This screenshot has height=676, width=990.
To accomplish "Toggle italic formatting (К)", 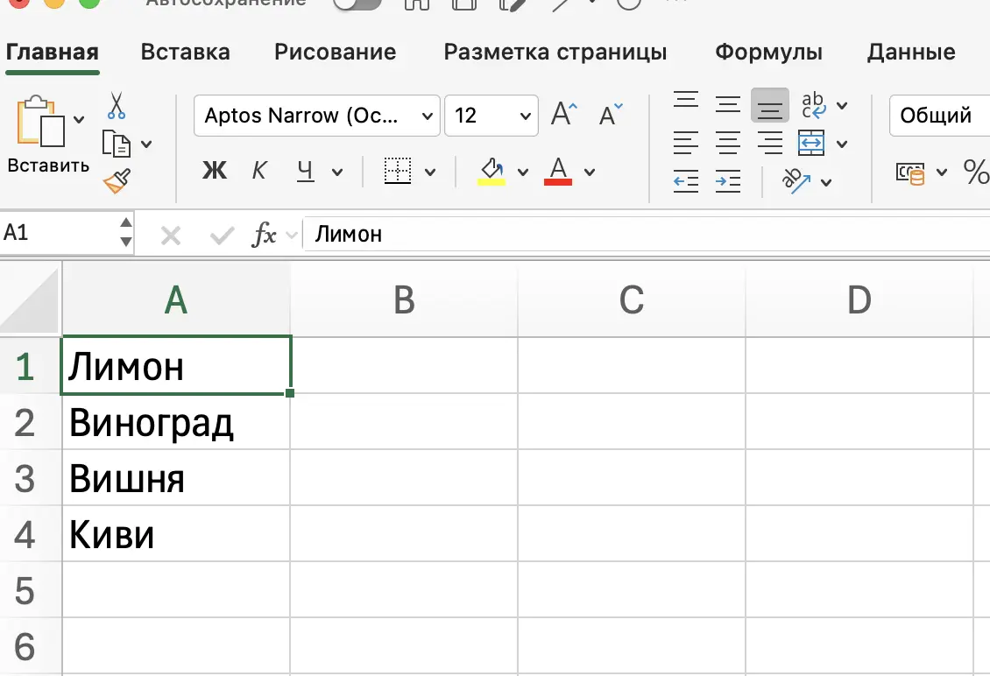I will click(x=259, y=171).
